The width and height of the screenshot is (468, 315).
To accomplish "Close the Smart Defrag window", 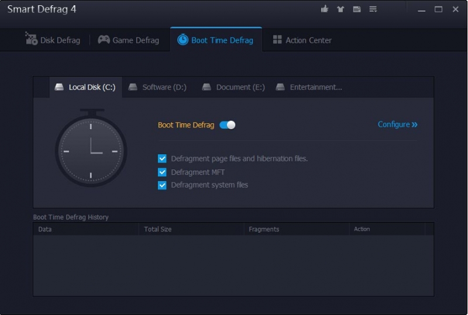I will tap(456, 9).
